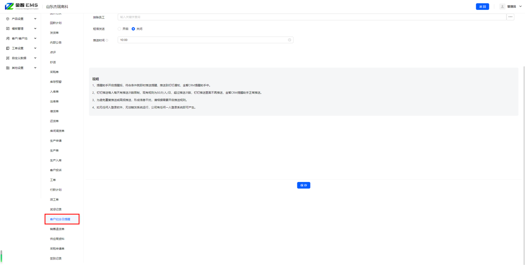Expand the 产品设置 menu chevron
This screenshot has width=525, height=265.
point(35,19)
